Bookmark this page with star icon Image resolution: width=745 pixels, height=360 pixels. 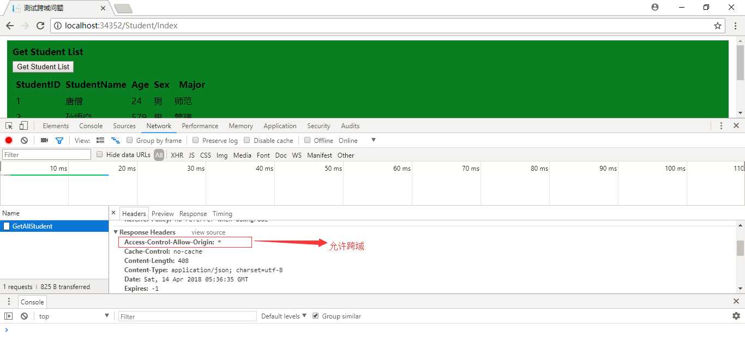click(718, 26)
